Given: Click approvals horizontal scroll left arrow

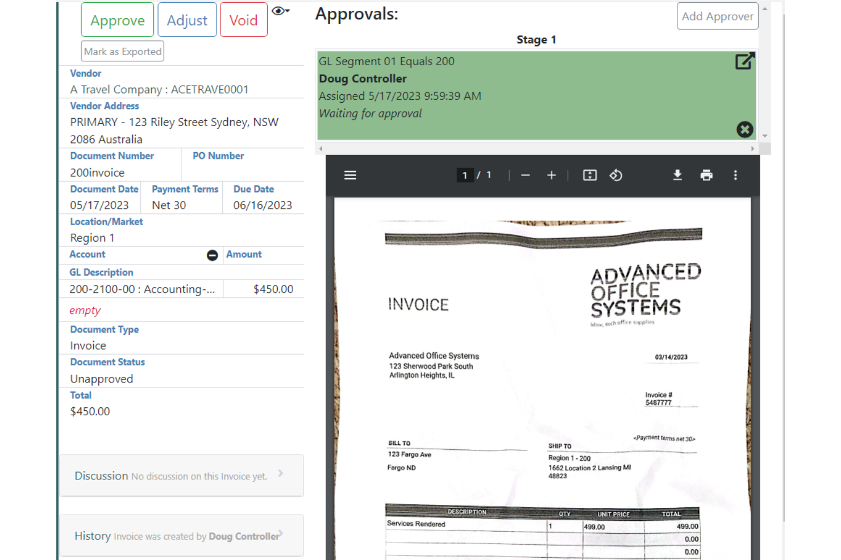Looking at the screenshot, I should tap(320, 149).
